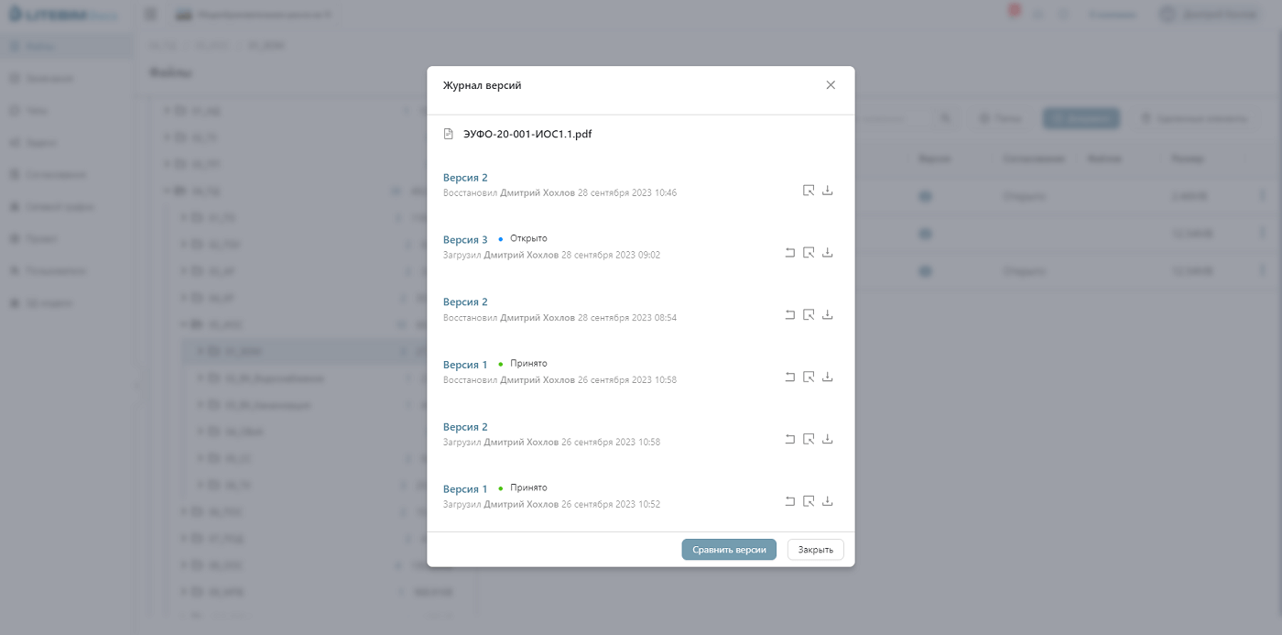Open Версия 2 from 28 сентября 10:46 in viewer

click(x=809, y=191)
